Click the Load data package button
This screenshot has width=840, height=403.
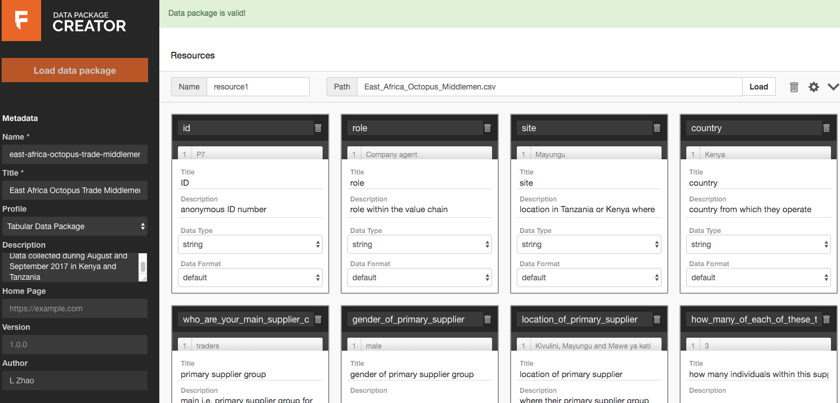[75, 70]
